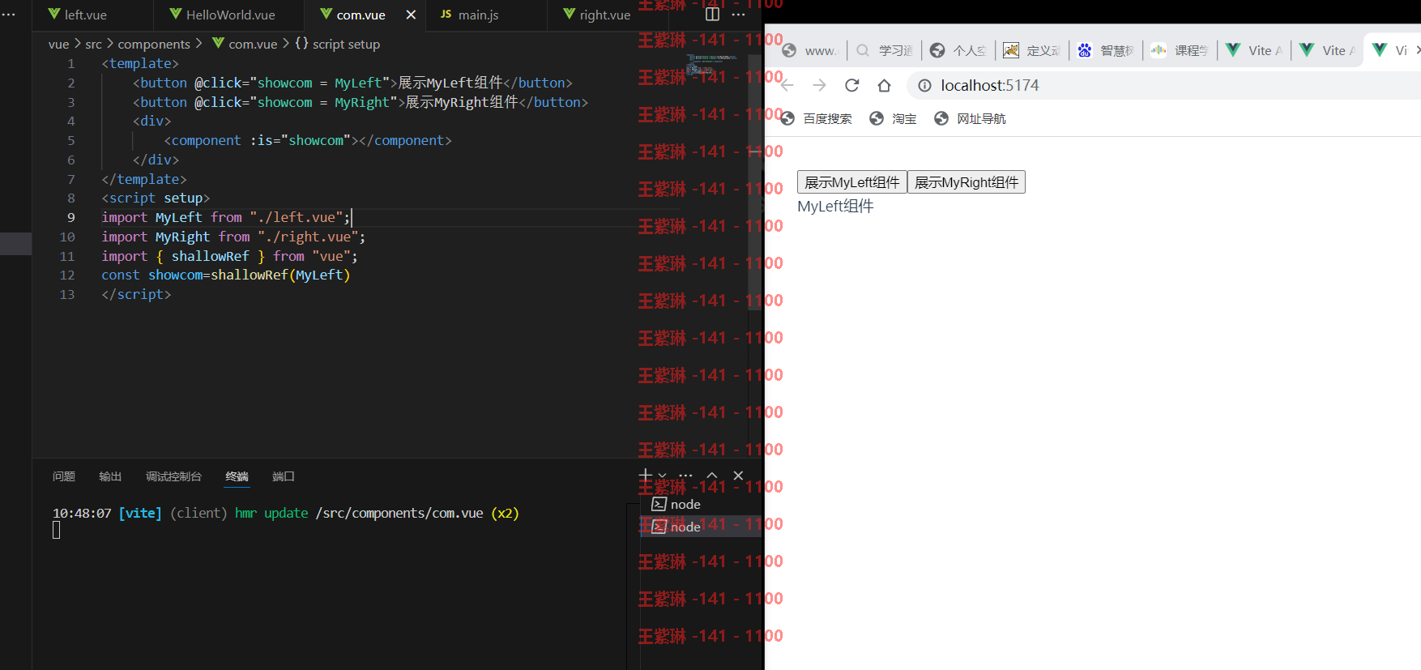Open the 淘宝 bookmark

(894, 118)
